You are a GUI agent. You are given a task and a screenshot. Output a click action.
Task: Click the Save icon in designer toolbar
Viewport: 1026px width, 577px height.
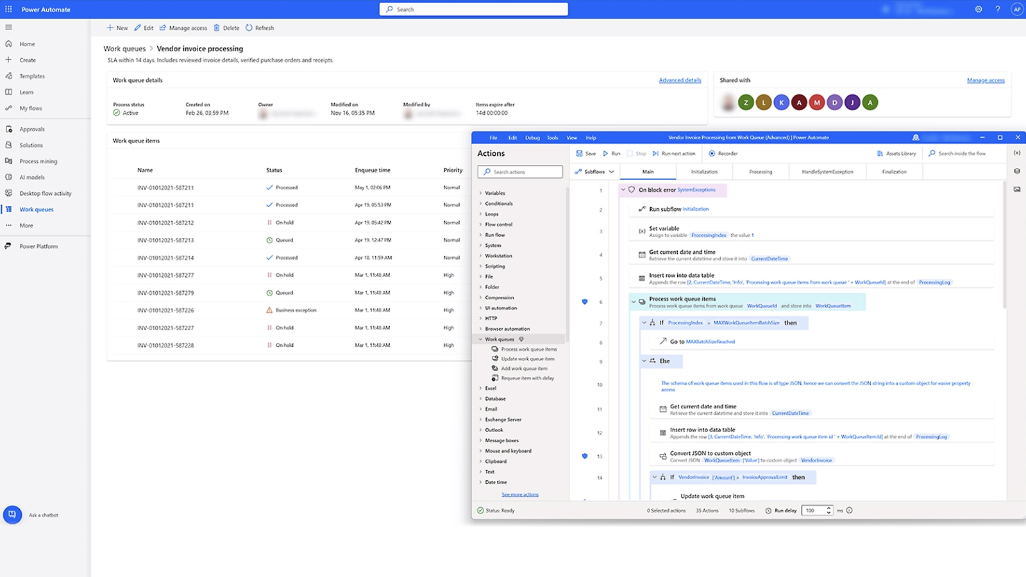(579, 154)
